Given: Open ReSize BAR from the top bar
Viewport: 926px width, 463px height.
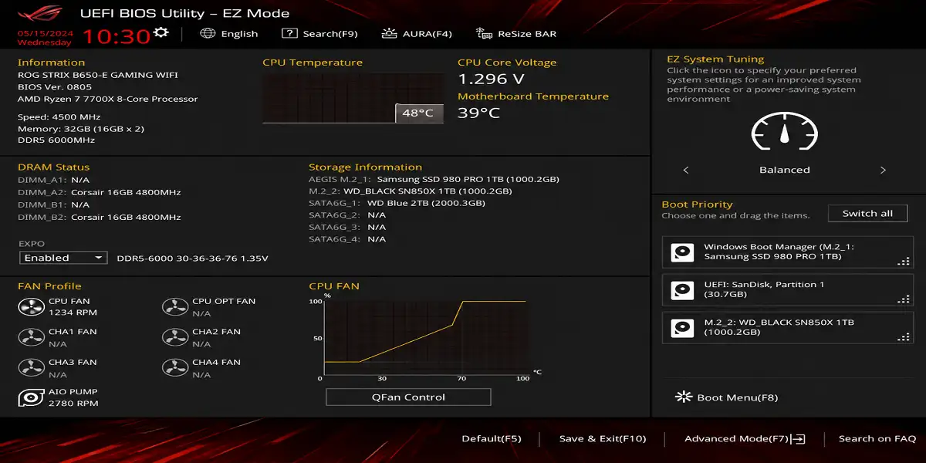Looking at the screenshot, I should tap(527, 33).
